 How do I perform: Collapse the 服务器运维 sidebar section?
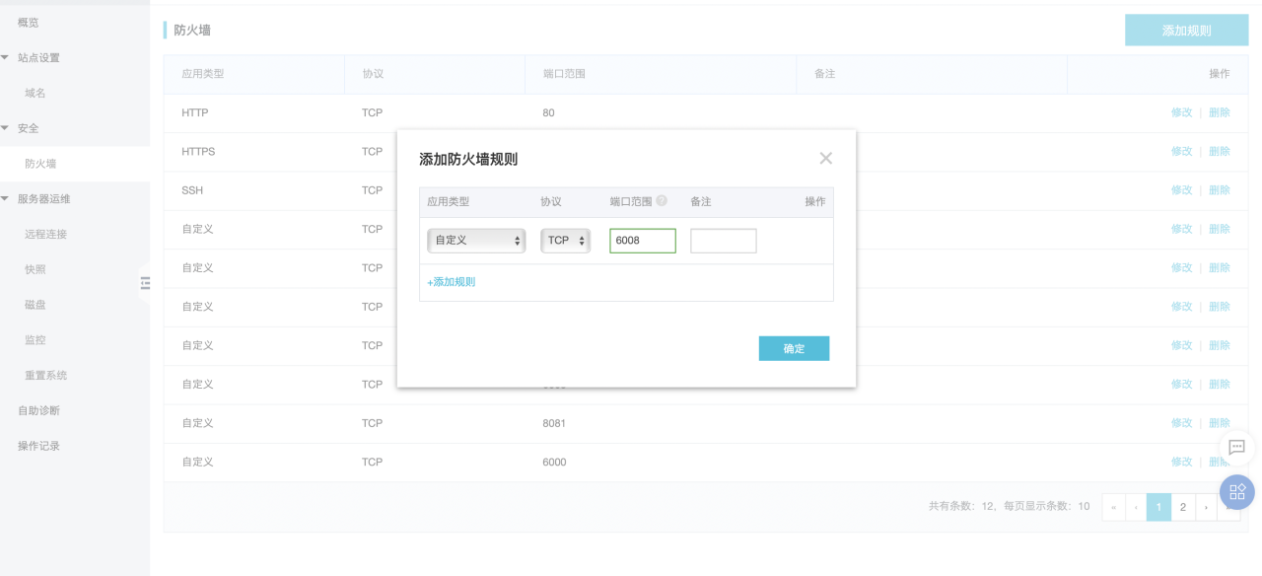6,198
